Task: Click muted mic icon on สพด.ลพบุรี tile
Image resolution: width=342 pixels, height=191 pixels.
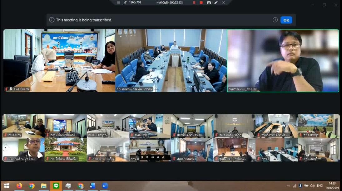Action: point(301,159)
